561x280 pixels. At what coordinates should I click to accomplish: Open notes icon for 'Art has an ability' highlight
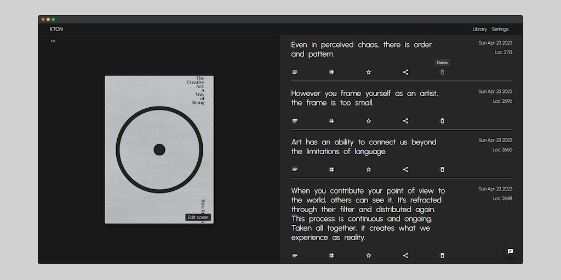coord(295,170)
